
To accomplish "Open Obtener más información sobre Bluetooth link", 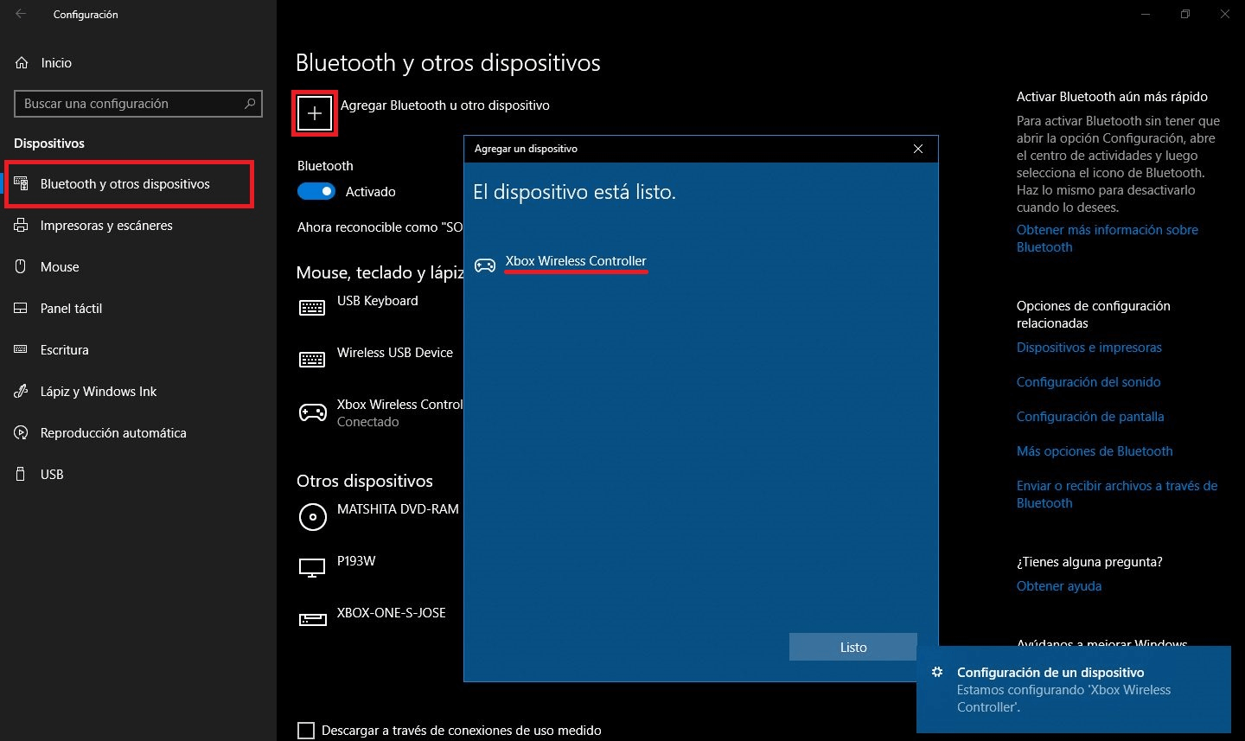I will [x=1108, y=239].
